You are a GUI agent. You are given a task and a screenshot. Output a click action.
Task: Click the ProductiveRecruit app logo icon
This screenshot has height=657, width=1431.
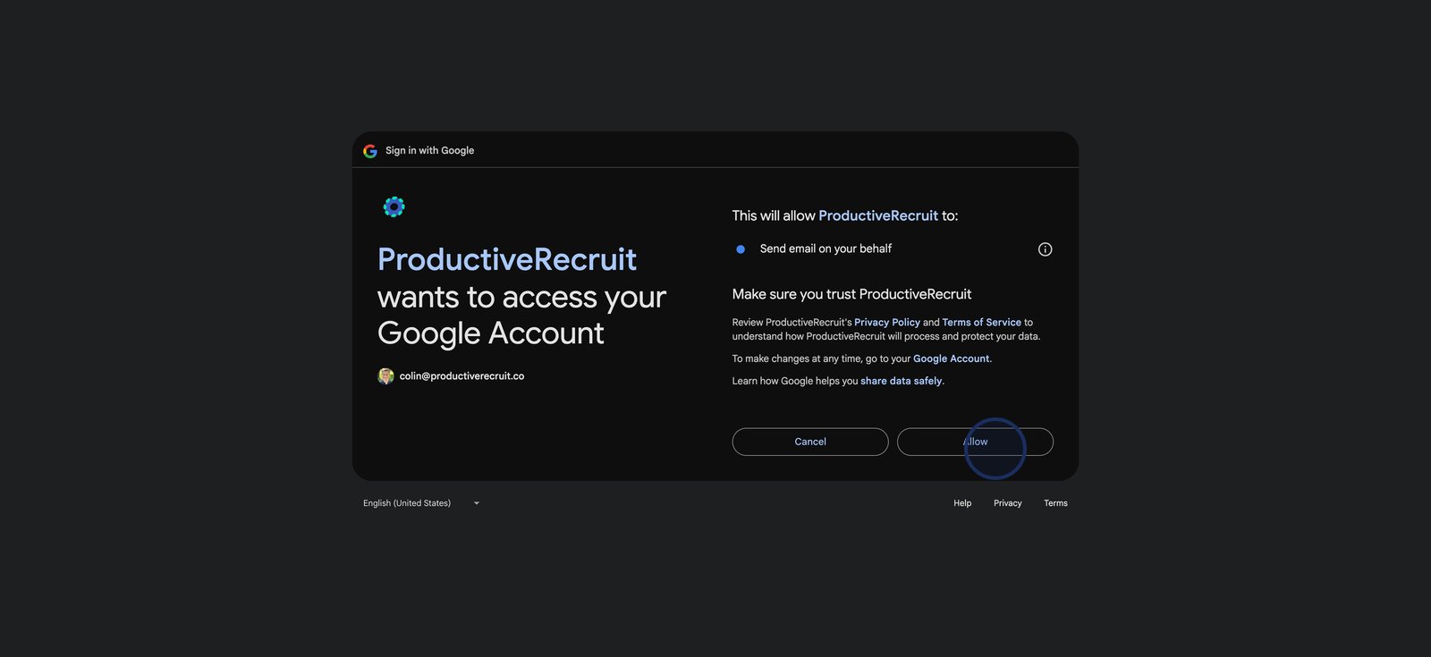click(x=394, y=207)
